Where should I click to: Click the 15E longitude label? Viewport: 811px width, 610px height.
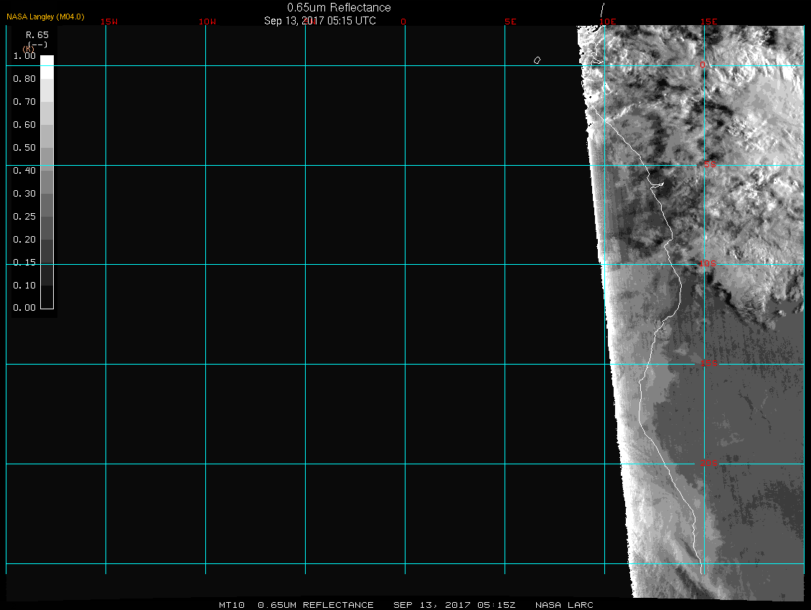point(709,22)
